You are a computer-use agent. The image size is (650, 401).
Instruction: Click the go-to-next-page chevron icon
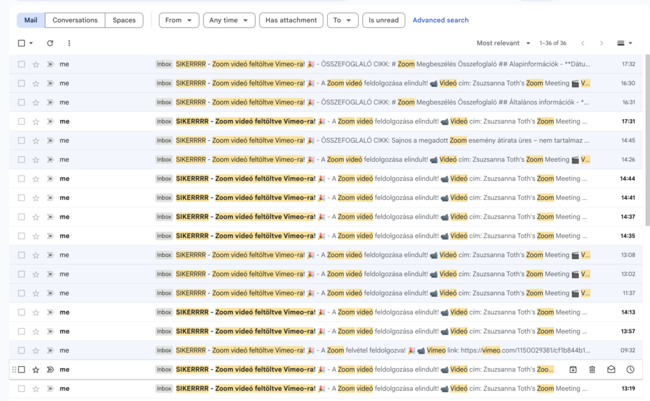point(602,43)
